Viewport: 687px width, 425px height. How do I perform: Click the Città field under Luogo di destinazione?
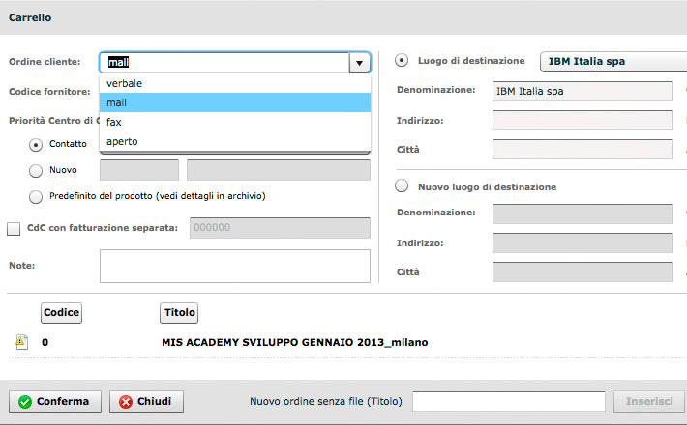[582, 149]
